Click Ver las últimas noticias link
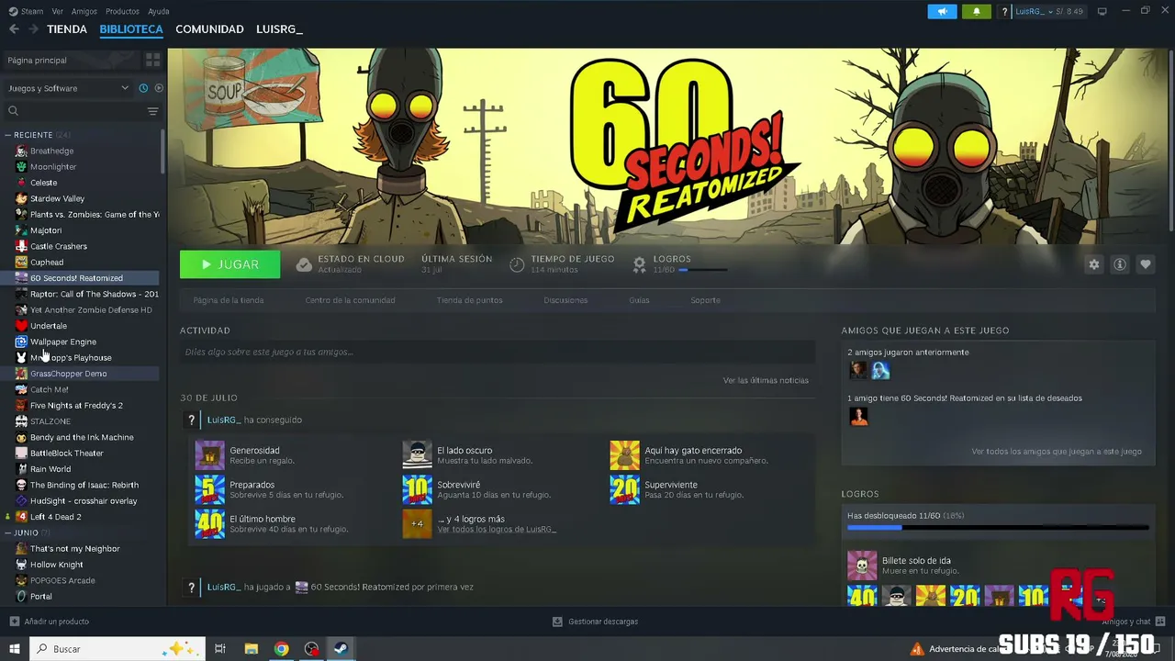1175x661 pixels. (766, 380)
